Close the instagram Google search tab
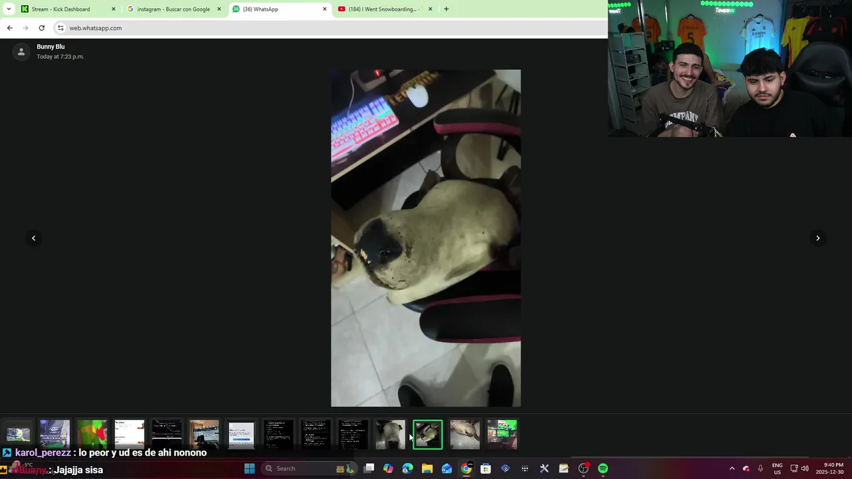Screen dimensions: 852x479 tap(219, 9)
